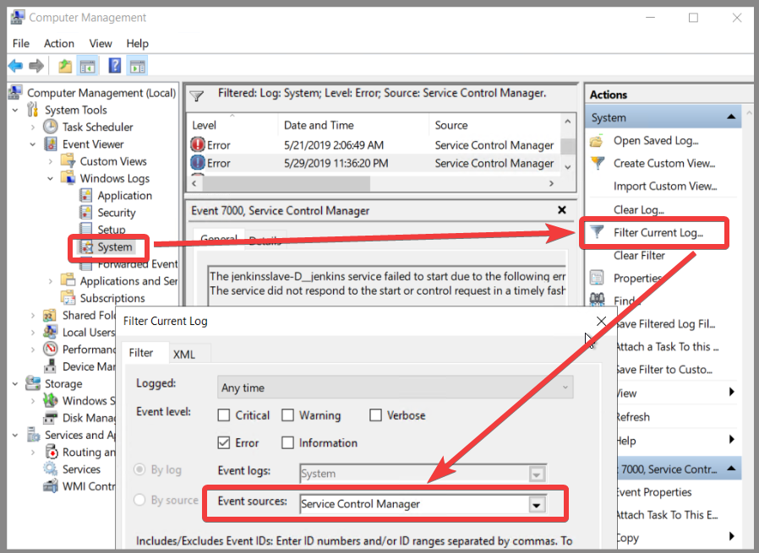The height and width of the screenshot is (553, 759).
Task: Click Filter Current Log action
Action: [658, 232]
